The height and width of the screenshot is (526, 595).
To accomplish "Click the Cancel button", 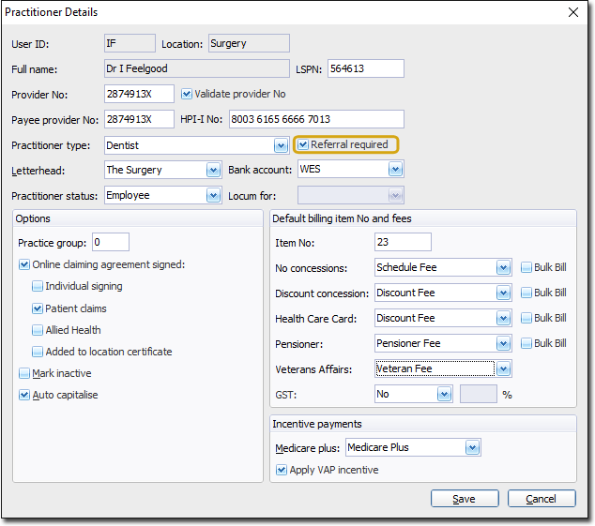I will 542,499.
